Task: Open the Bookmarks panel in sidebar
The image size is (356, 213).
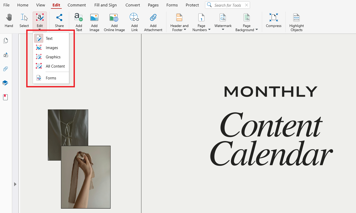Action: click(x=5, y=97)
